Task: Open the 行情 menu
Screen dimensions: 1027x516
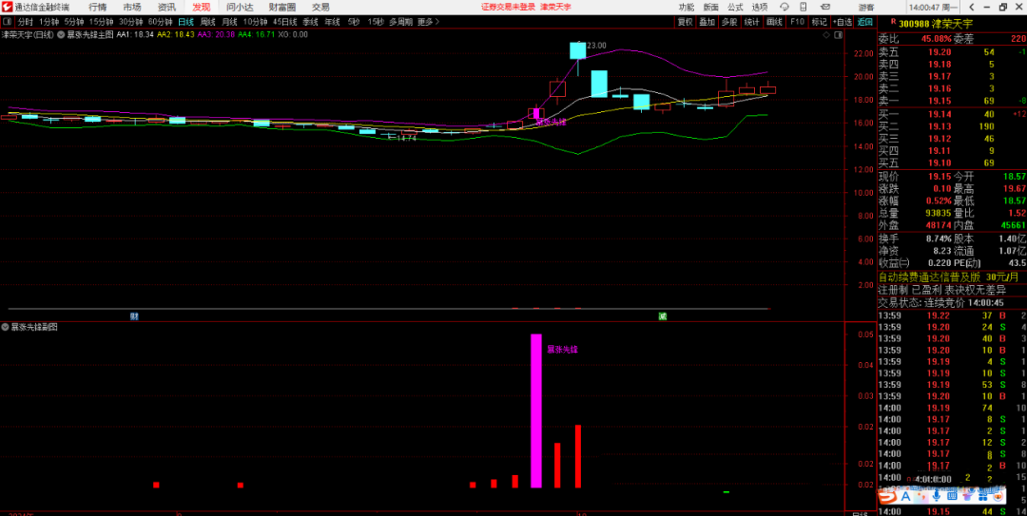Action: [98, 7]
